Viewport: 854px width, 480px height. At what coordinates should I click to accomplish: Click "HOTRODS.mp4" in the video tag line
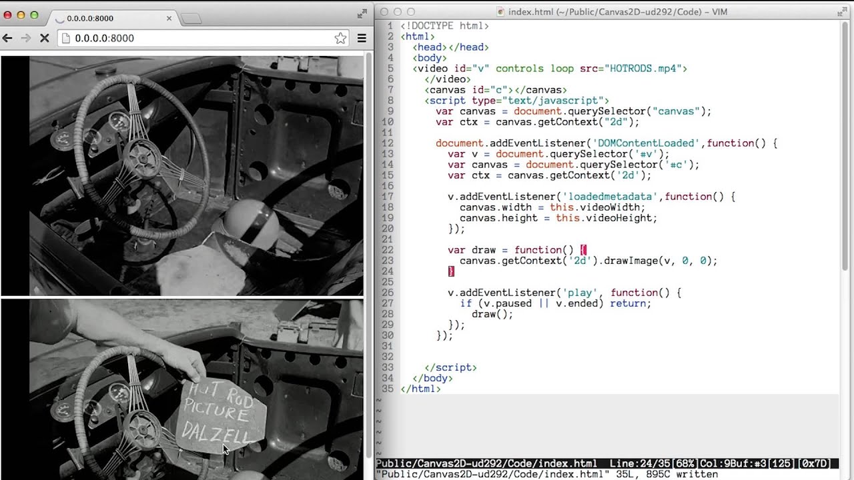[x=644, y=69]
